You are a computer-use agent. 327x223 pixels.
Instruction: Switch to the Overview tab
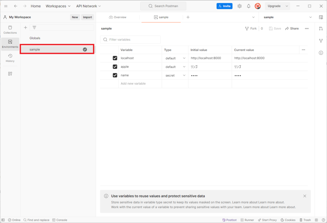118,17
